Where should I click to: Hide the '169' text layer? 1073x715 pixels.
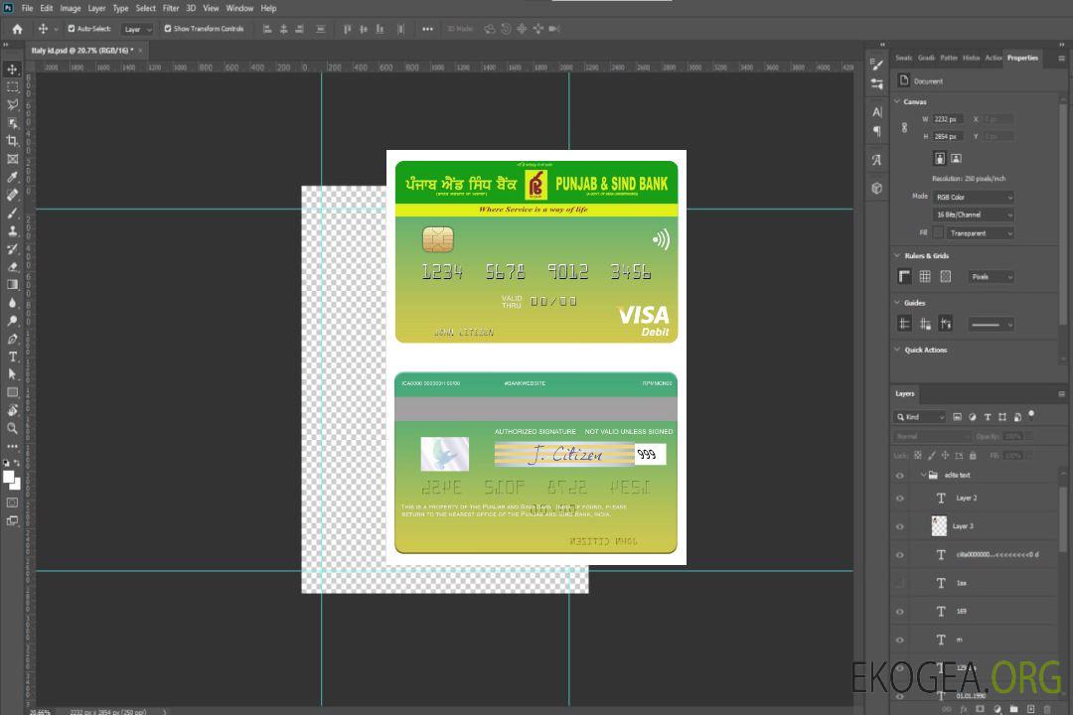[900, 612]
